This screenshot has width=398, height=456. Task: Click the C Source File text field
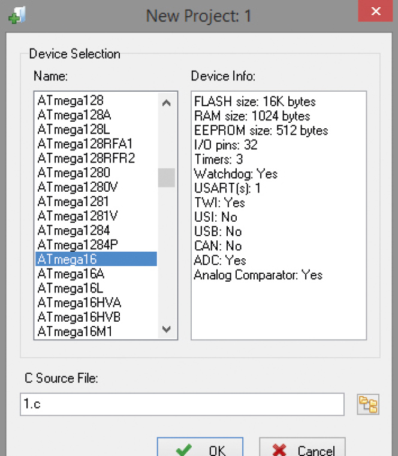tap(182, 404)
